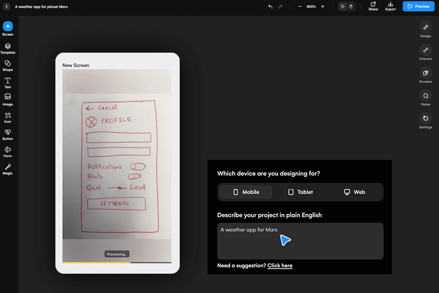Open the Design panel

[x=425, y=29]
